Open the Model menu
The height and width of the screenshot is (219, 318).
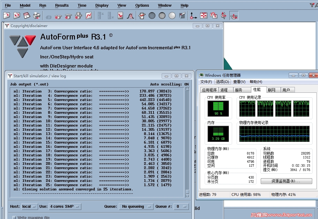(25, 5)
